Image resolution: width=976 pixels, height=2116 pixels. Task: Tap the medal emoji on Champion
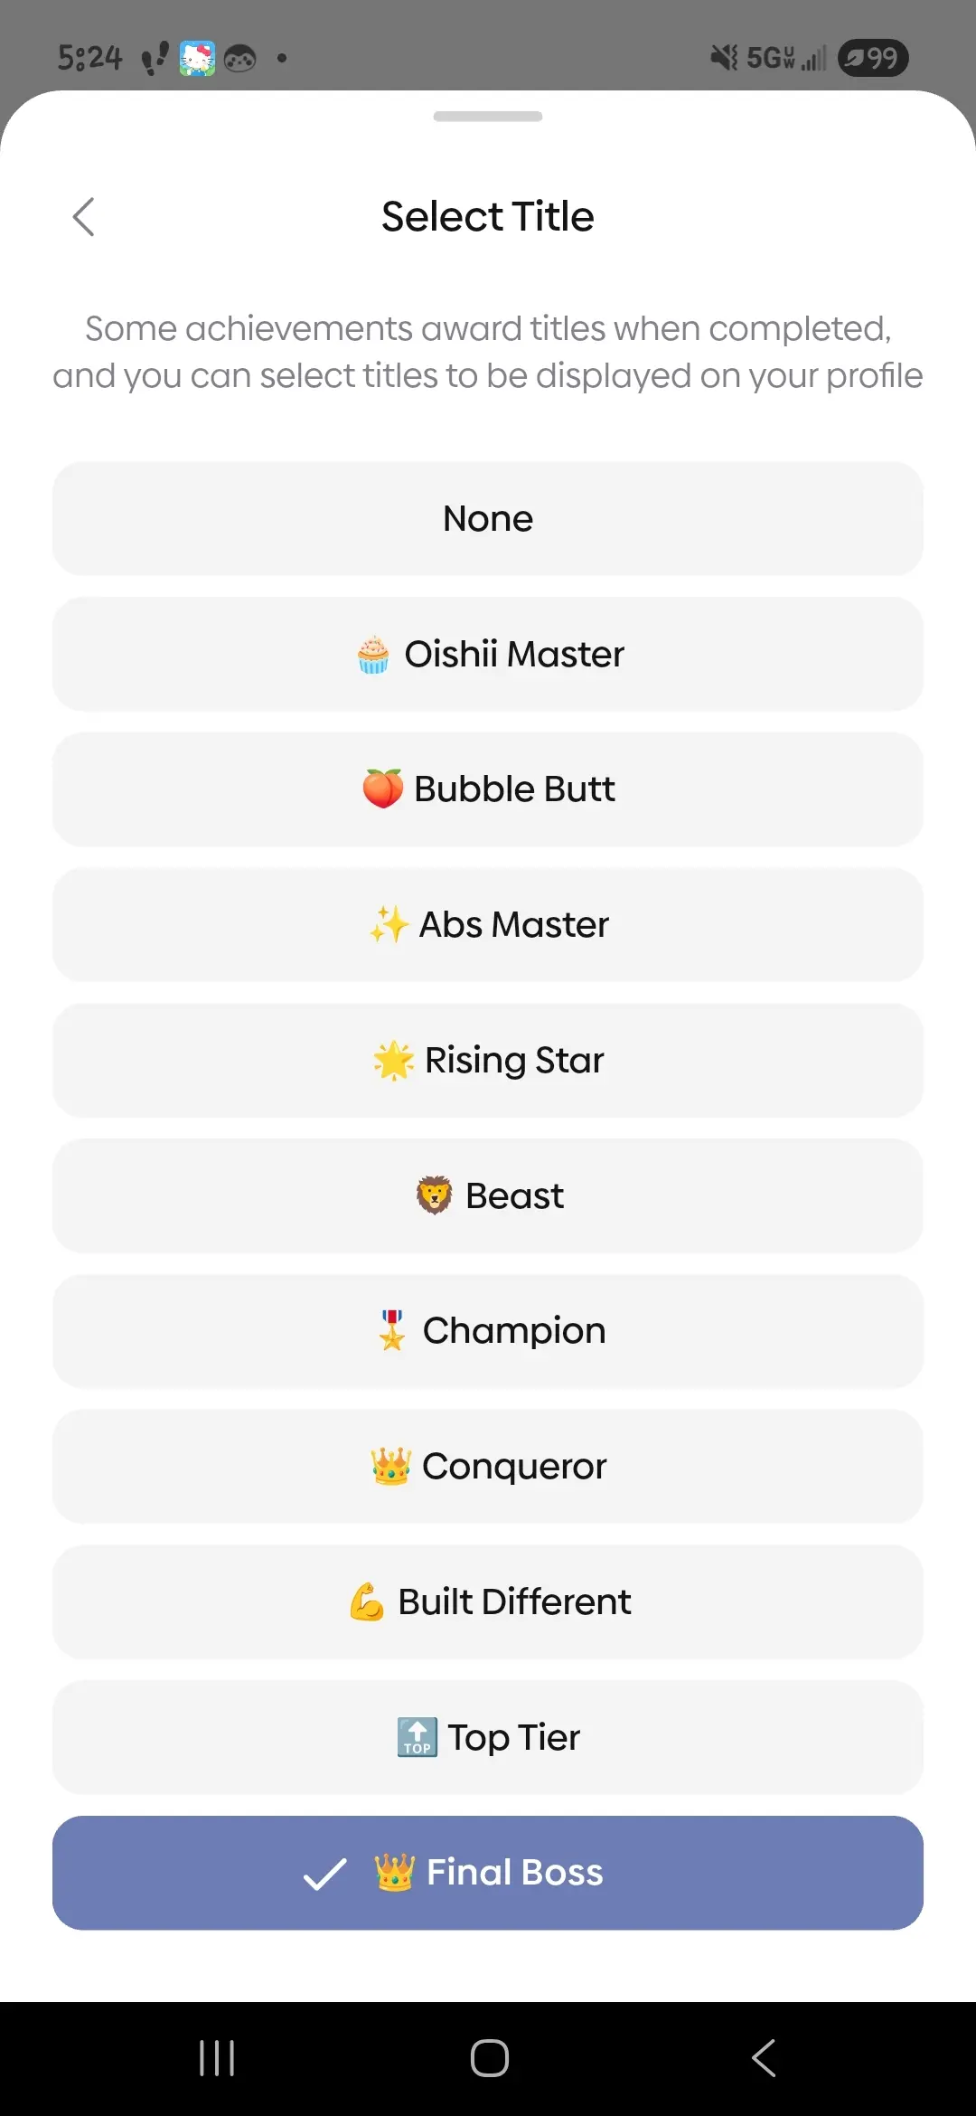[392, 1331]
